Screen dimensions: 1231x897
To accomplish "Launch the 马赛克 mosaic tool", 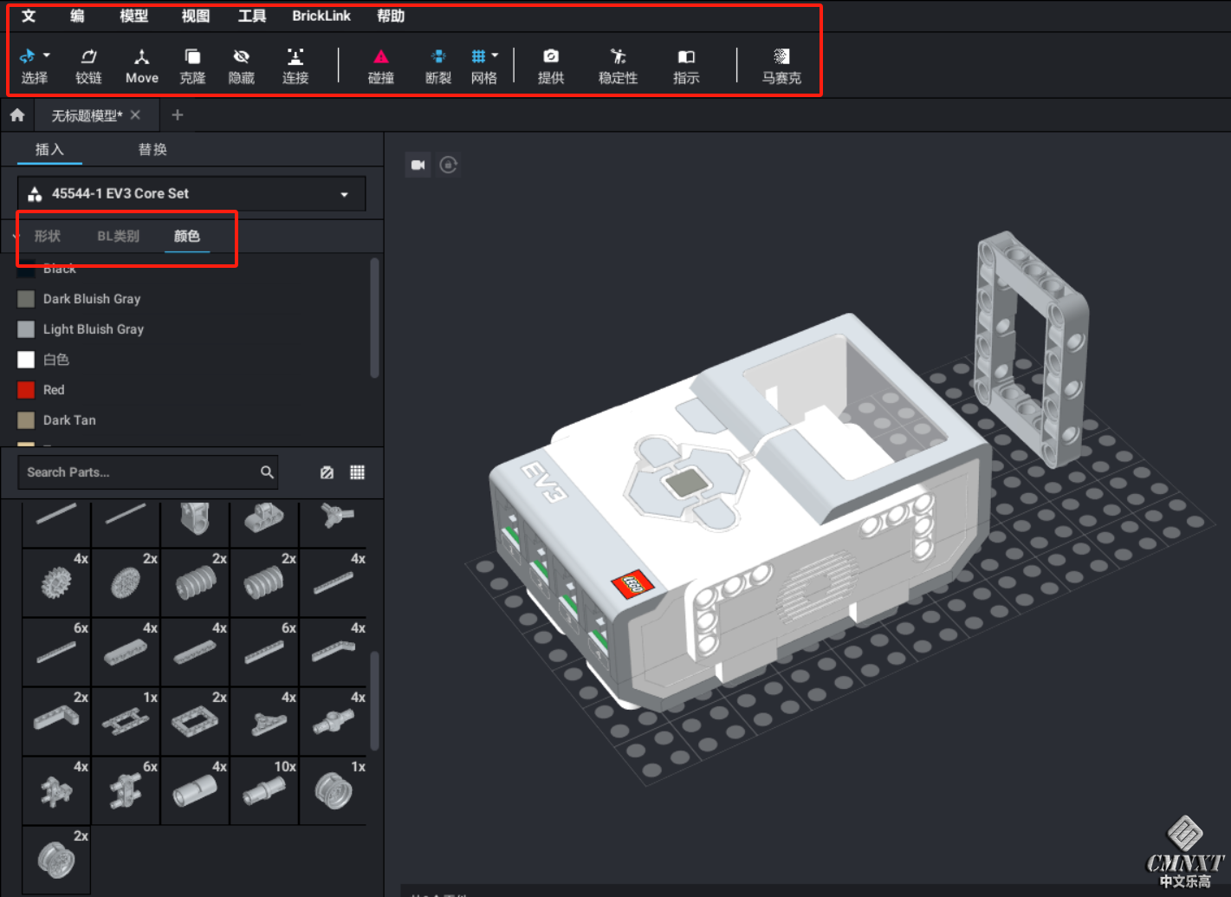I will pyautogui.click(x=781, y=66).
